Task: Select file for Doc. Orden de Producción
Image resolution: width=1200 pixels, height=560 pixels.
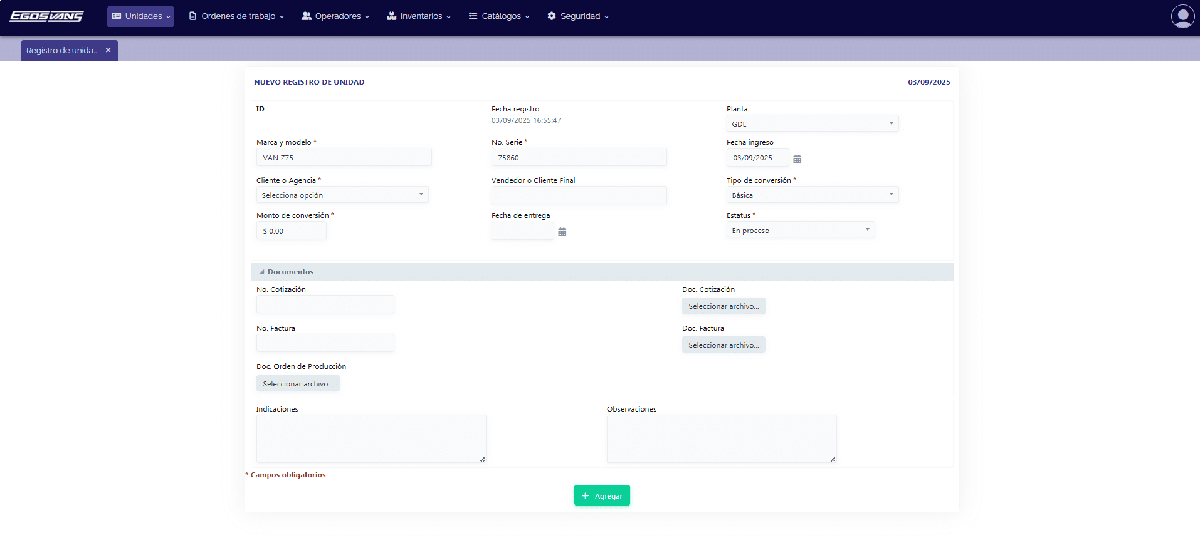Action: tap(298, 384)
